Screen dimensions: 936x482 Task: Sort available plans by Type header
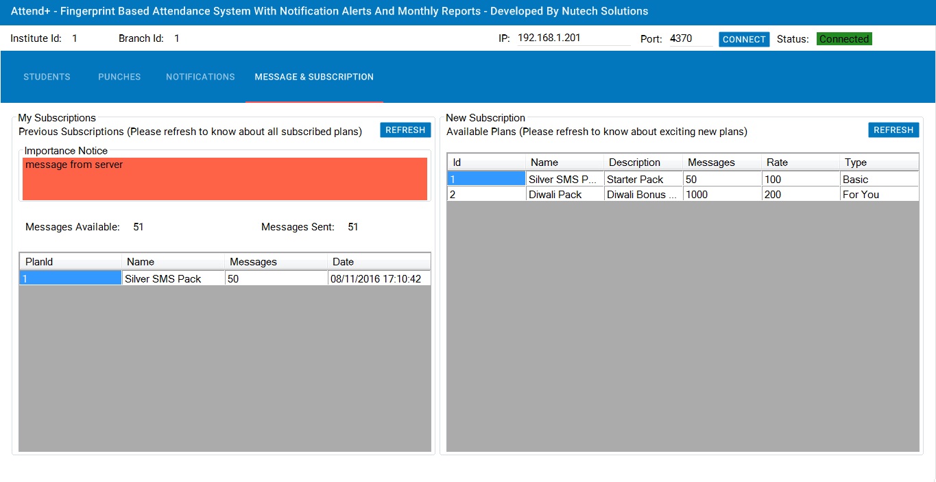tap(879, 162)
